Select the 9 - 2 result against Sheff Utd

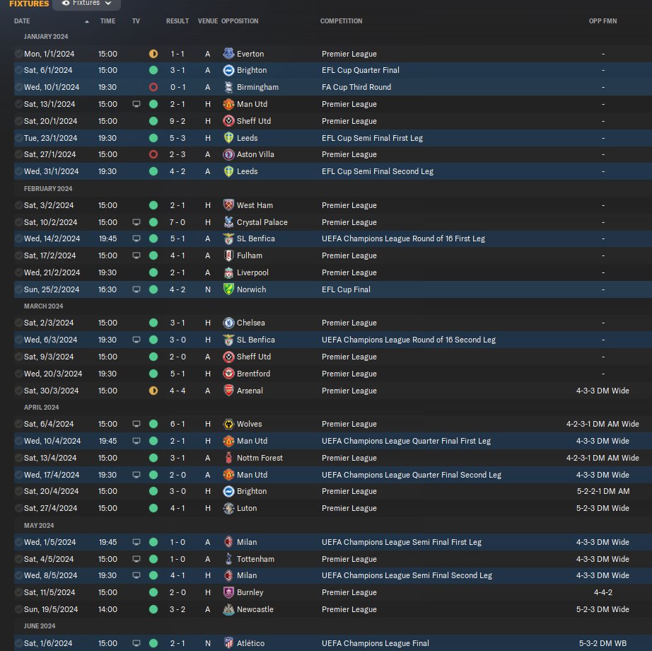pyautogui.click(x=177, y=121)
